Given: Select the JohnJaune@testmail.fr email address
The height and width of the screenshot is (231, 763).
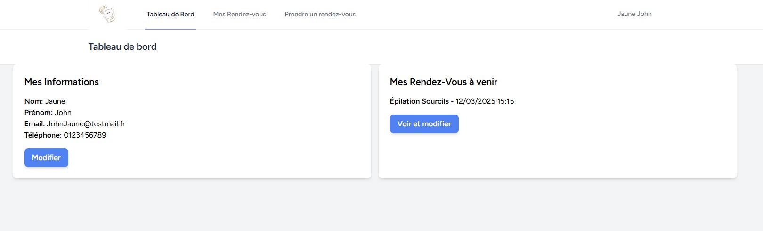Looking at the screenshot, I should click(86, 124).
